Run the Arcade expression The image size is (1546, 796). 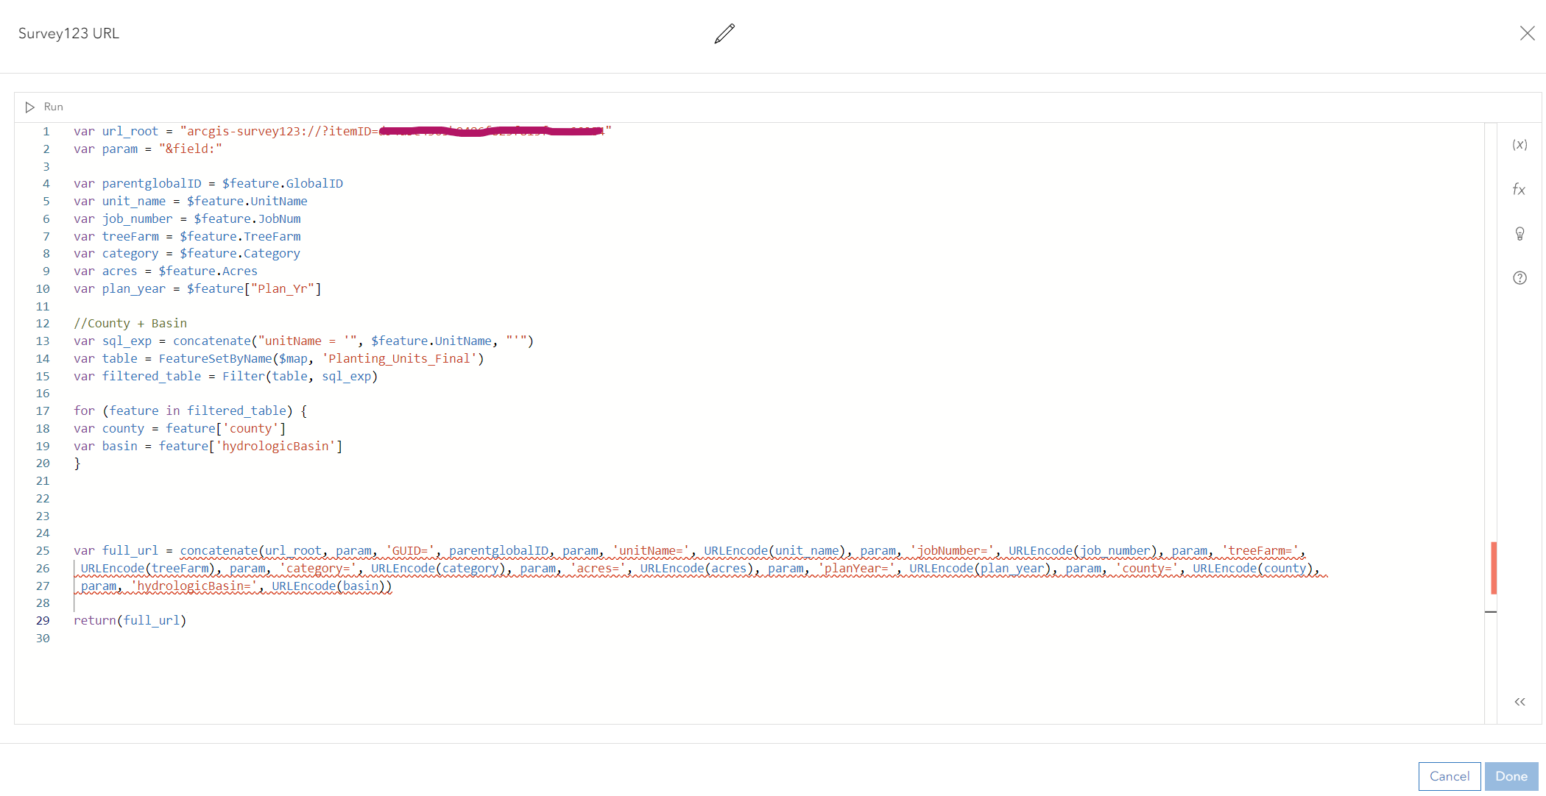[44, 107]
